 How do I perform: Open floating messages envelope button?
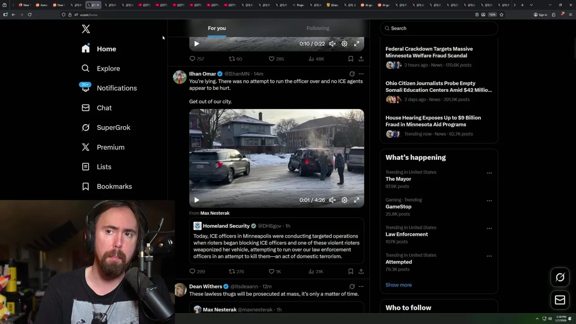coord(560,300)
